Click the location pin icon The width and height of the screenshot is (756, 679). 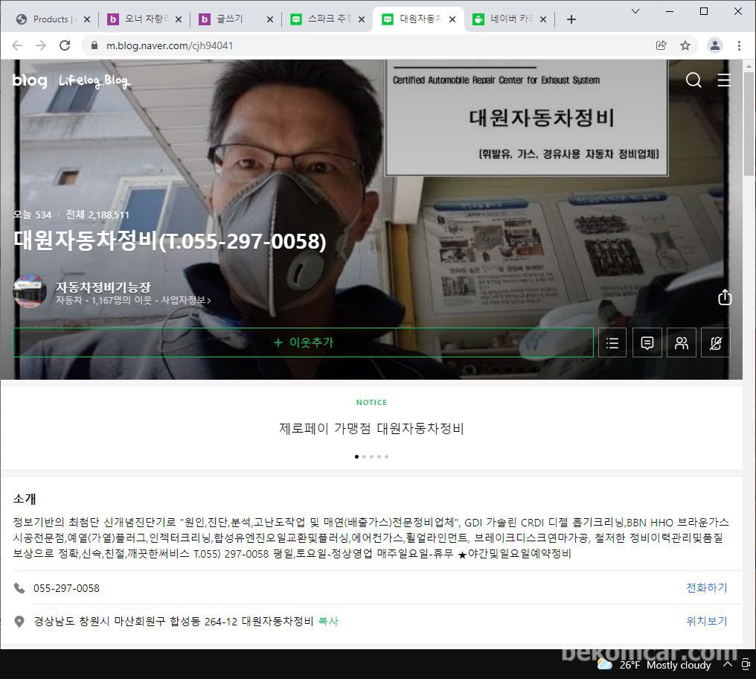tap(19, 622)
